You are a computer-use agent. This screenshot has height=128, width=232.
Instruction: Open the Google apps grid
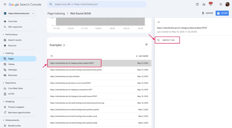click(x=220, y=4)
